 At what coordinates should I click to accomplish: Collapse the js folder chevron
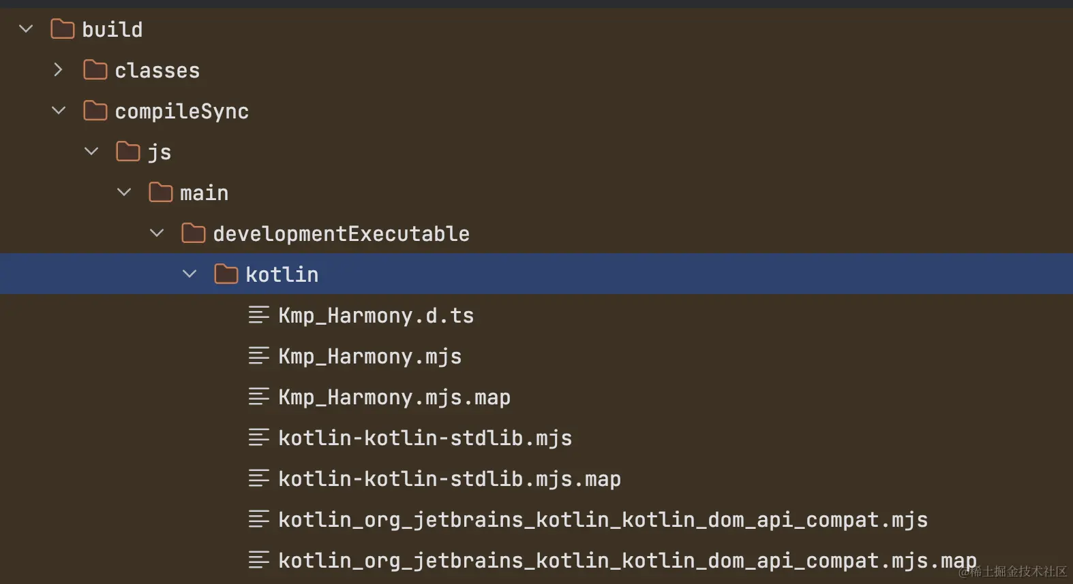click(x=91, y=152)
